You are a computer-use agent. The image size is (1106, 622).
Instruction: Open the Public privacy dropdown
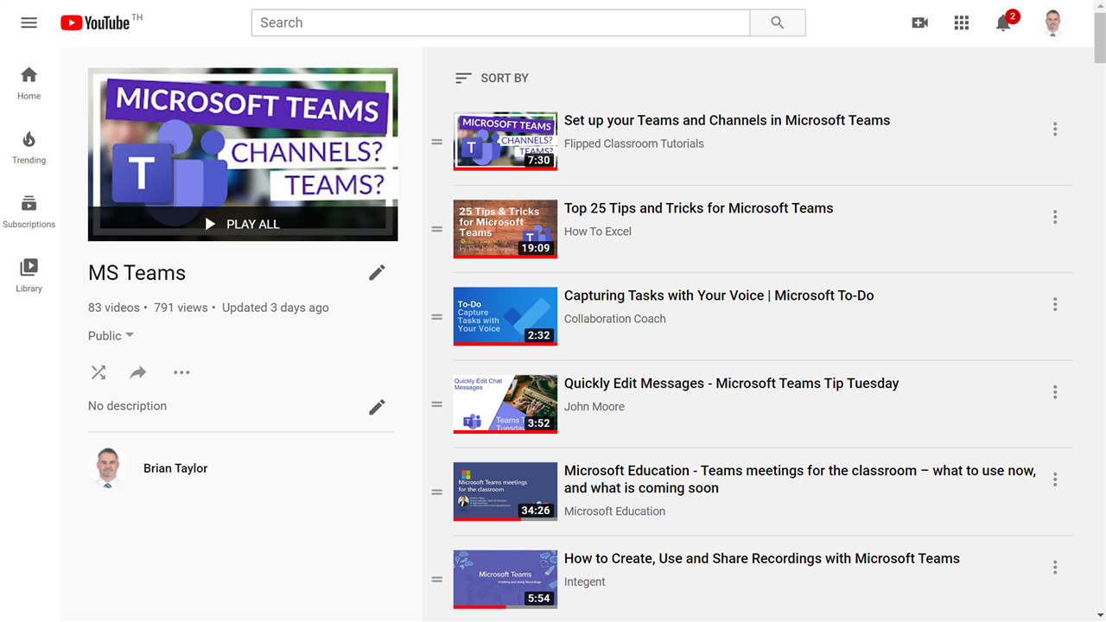pos(111,335)
